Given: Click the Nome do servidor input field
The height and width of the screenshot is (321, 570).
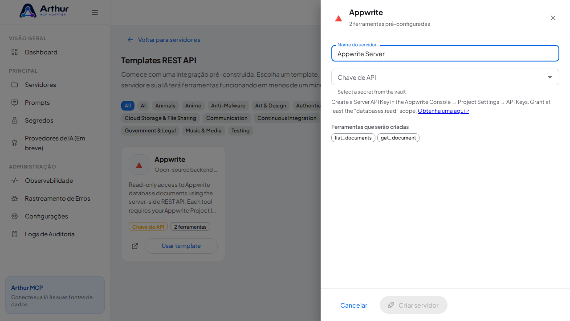Looking at the screenshot, I should click(x=445, y=53).
